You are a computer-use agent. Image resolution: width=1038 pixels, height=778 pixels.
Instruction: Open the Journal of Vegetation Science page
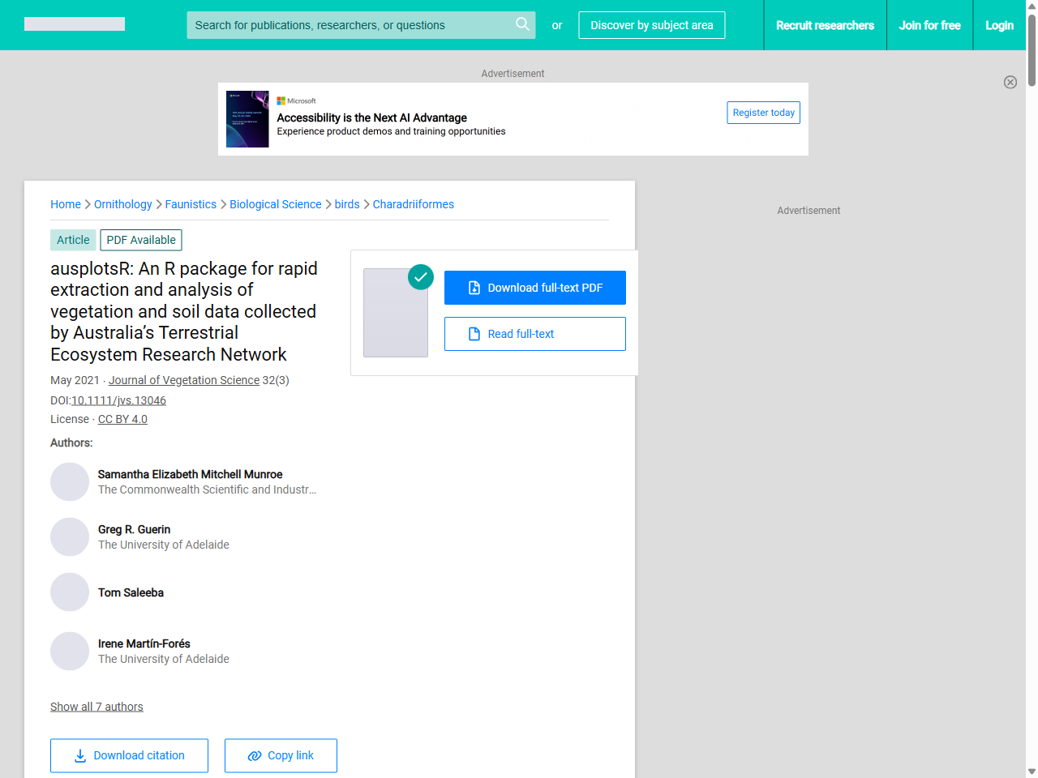click(183, 380)
